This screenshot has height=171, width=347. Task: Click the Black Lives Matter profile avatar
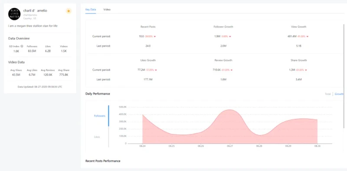click(14, 14)
